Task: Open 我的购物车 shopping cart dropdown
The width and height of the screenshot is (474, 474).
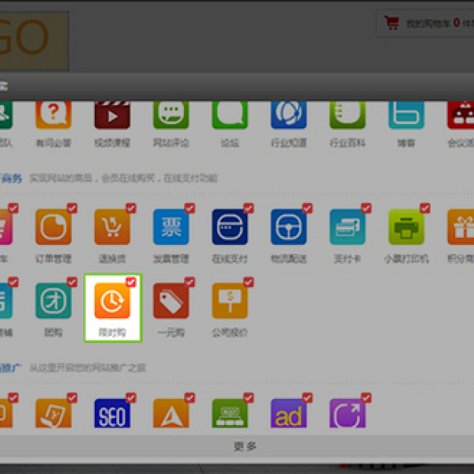Action: tap(427, 24)
